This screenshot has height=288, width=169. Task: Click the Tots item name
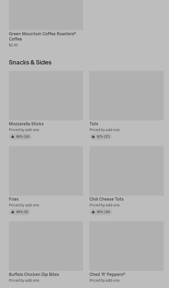94,124
